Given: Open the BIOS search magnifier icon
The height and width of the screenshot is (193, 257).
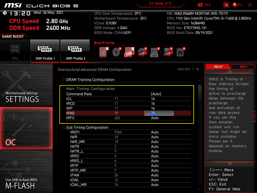Looking at the screenshot, I should tap(226, 5).
